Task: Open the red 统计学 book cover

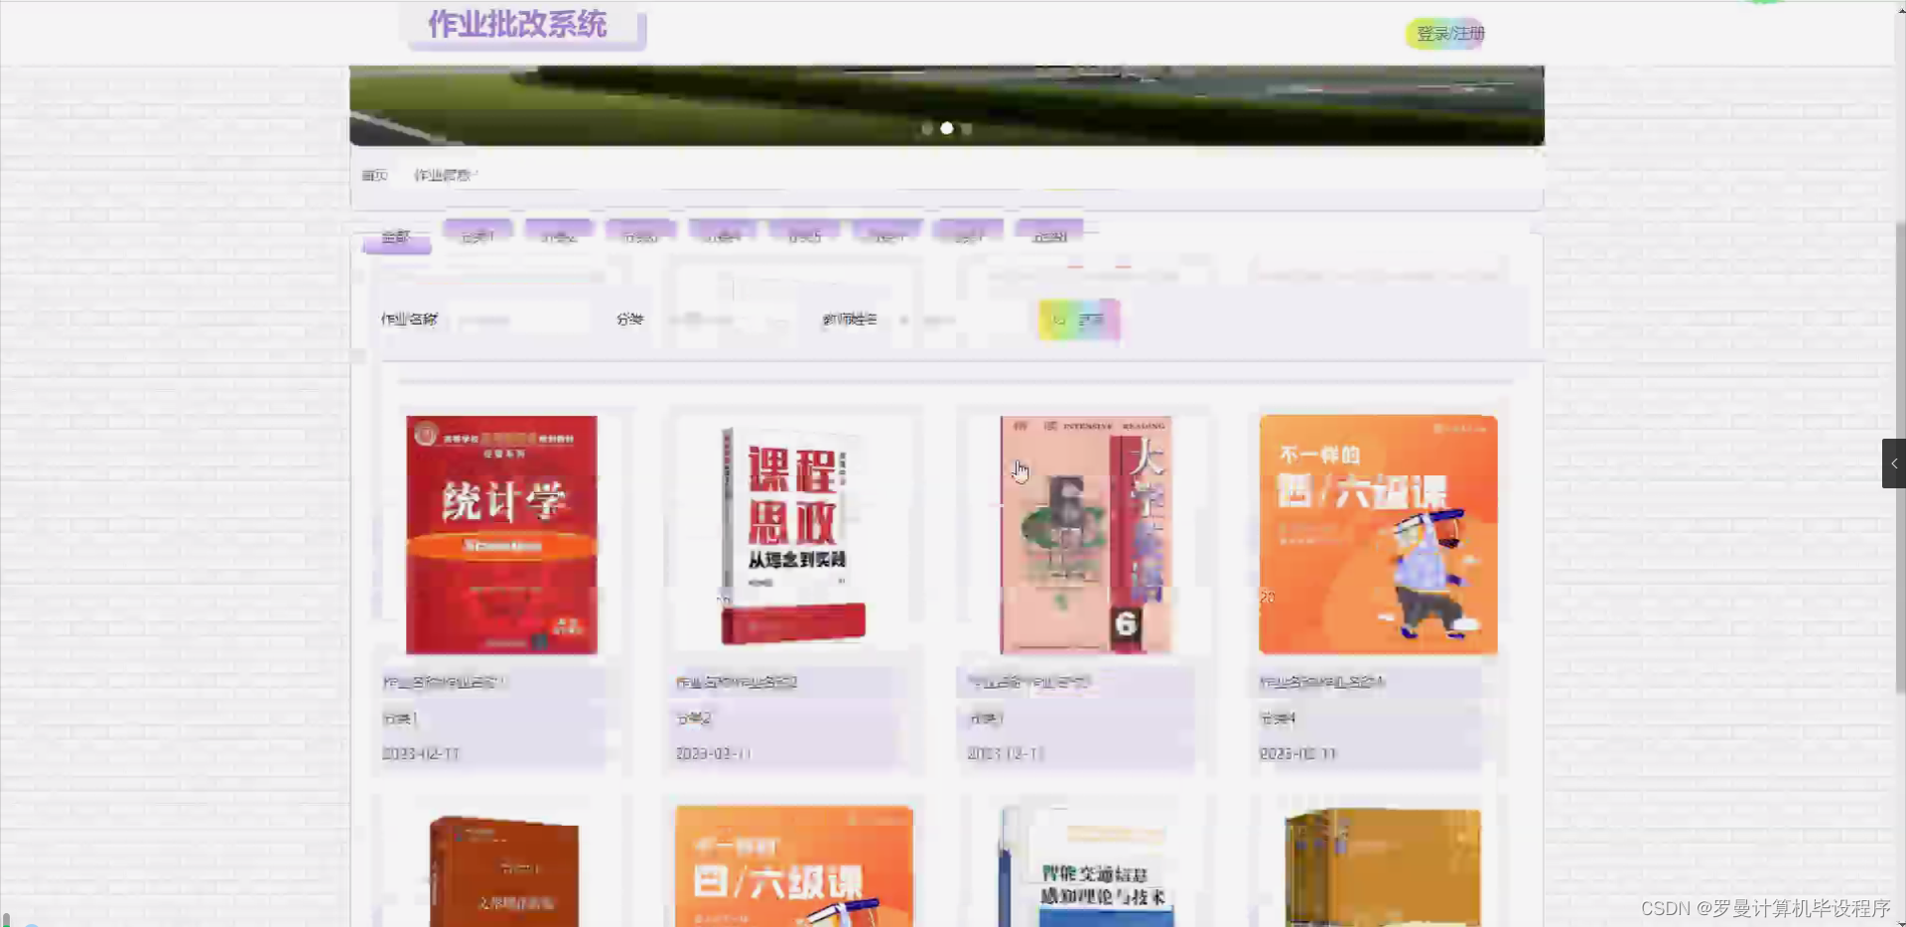Action: point(501,534)
